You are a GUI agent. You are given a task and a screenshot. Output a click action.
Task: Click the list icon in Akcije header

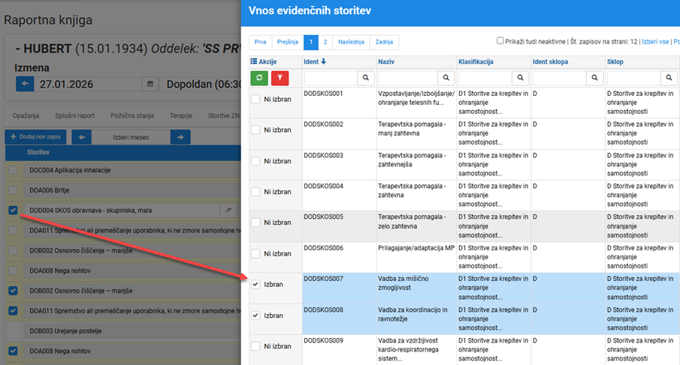click(x=254, y=61)
